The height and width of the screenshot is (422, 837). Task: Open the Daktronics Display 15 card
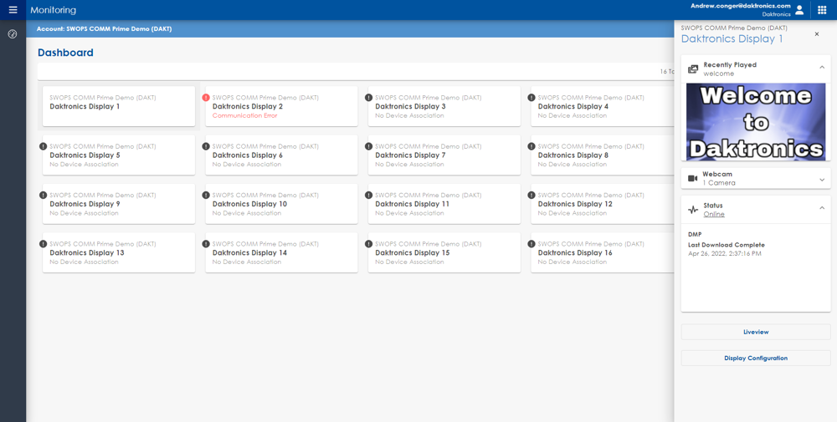[444, 253]
